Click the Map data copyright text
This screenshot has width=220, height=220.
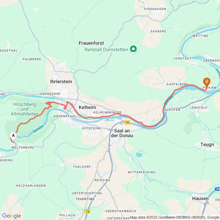pos(175,218)
